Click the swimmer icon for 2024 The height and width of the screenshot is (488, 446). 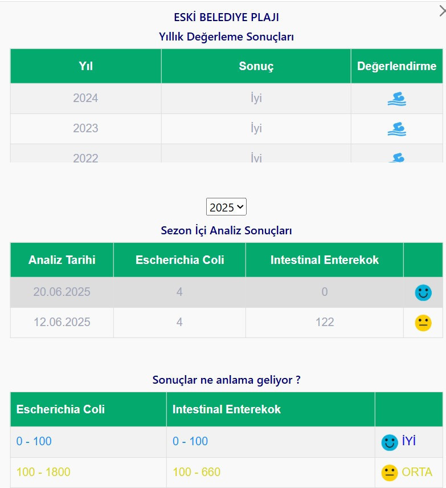396,99
